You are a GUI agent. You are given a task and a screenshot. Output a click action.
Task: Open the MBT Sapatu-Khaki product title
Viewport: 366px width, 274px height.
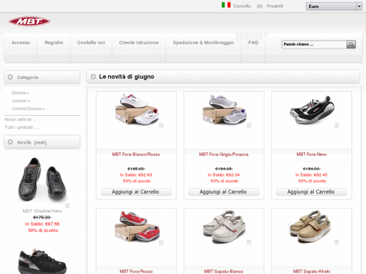coord(312,271)
